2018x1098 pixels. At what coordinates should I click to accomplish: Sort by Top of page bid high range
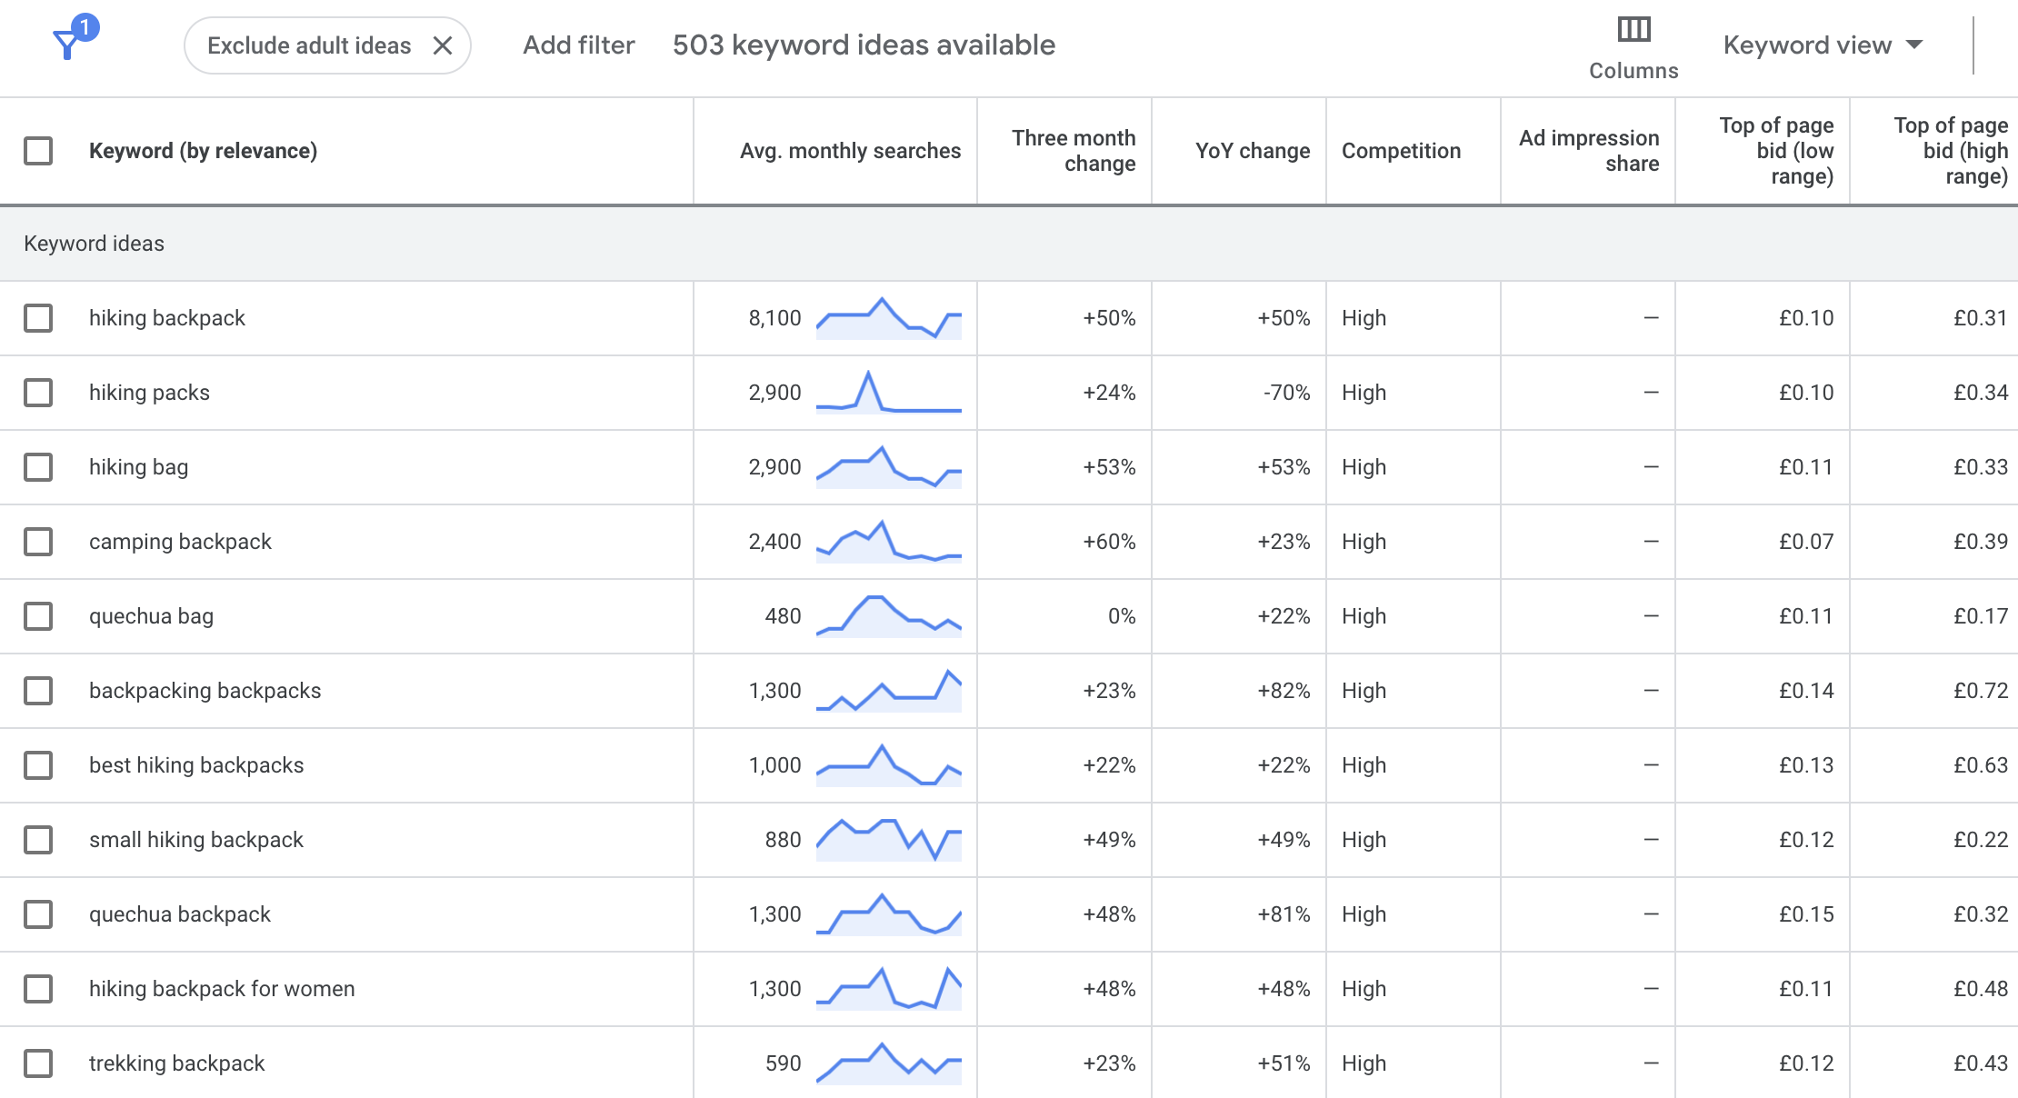(x=1951, y=151)
